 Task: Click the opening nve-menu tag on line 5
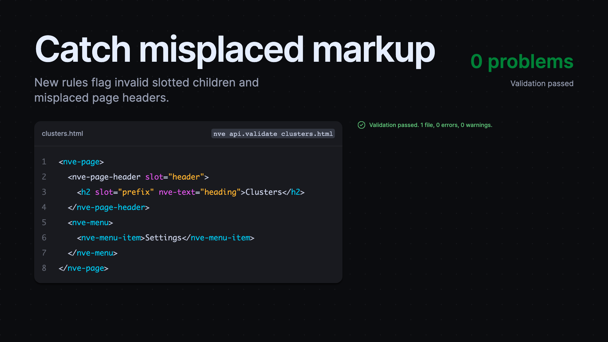coord(91,223)
